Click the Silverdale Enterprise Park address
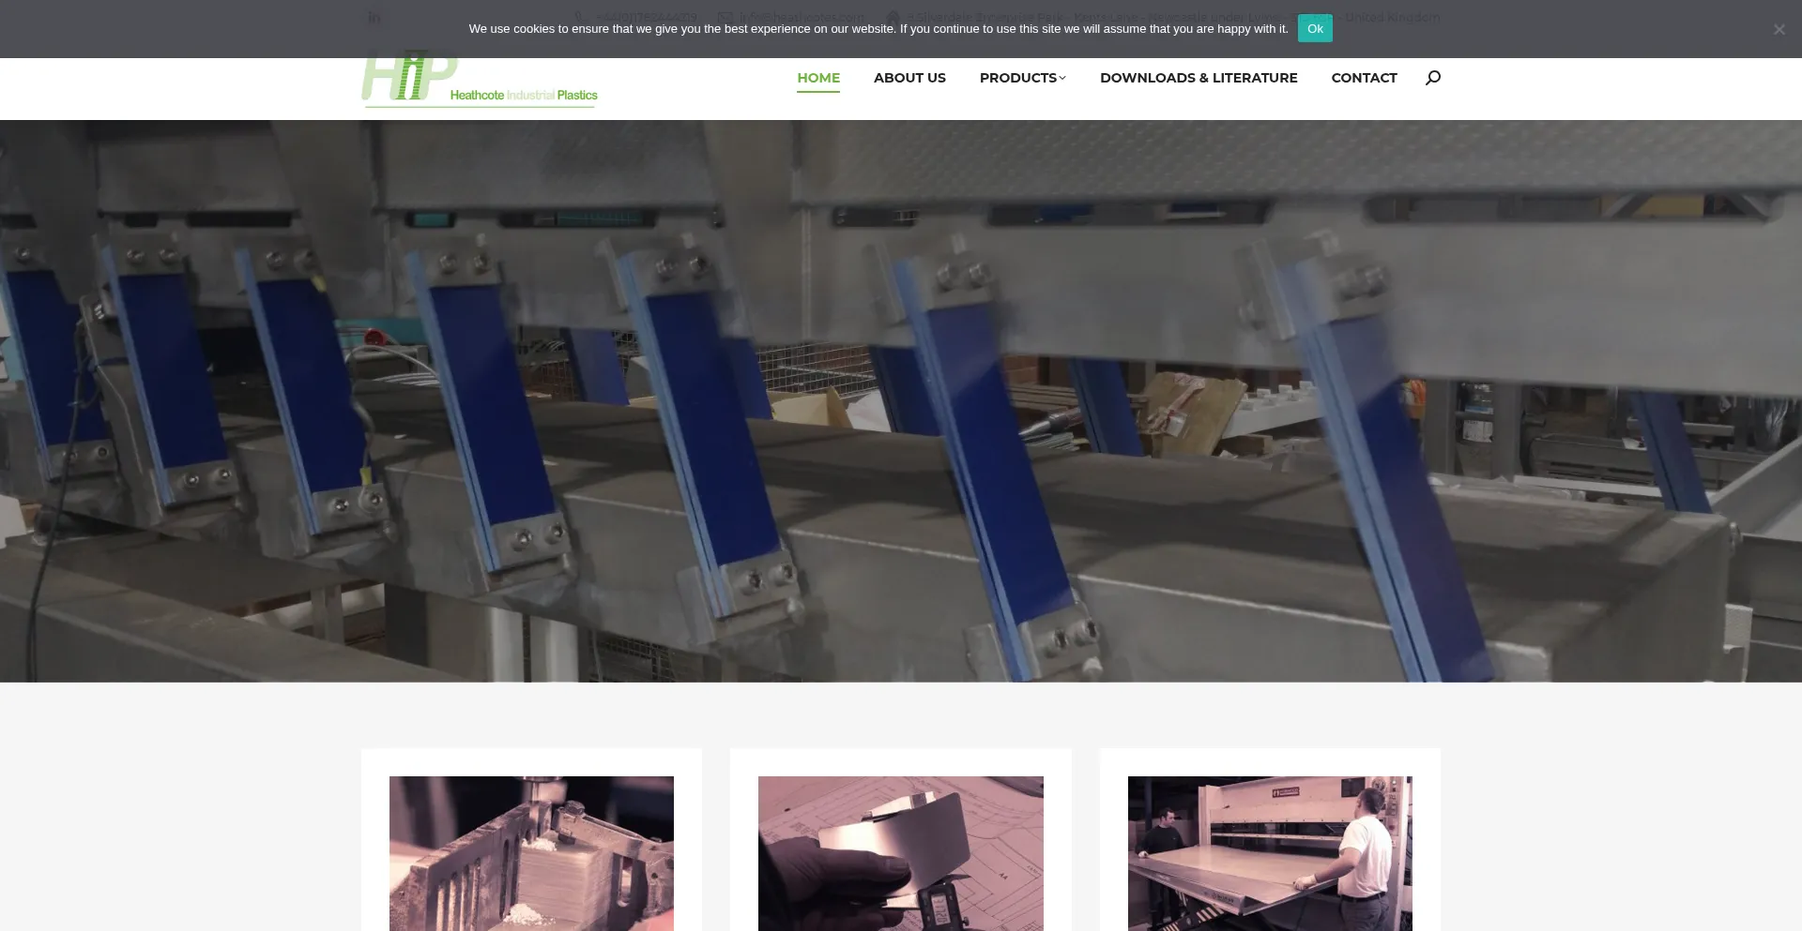The height and width of the screenshot is (931, 1802). [x=1164, y=17]
